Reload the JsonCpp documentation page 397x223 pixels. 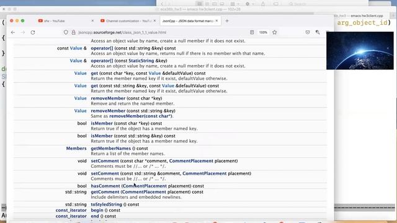click(33, 32)
